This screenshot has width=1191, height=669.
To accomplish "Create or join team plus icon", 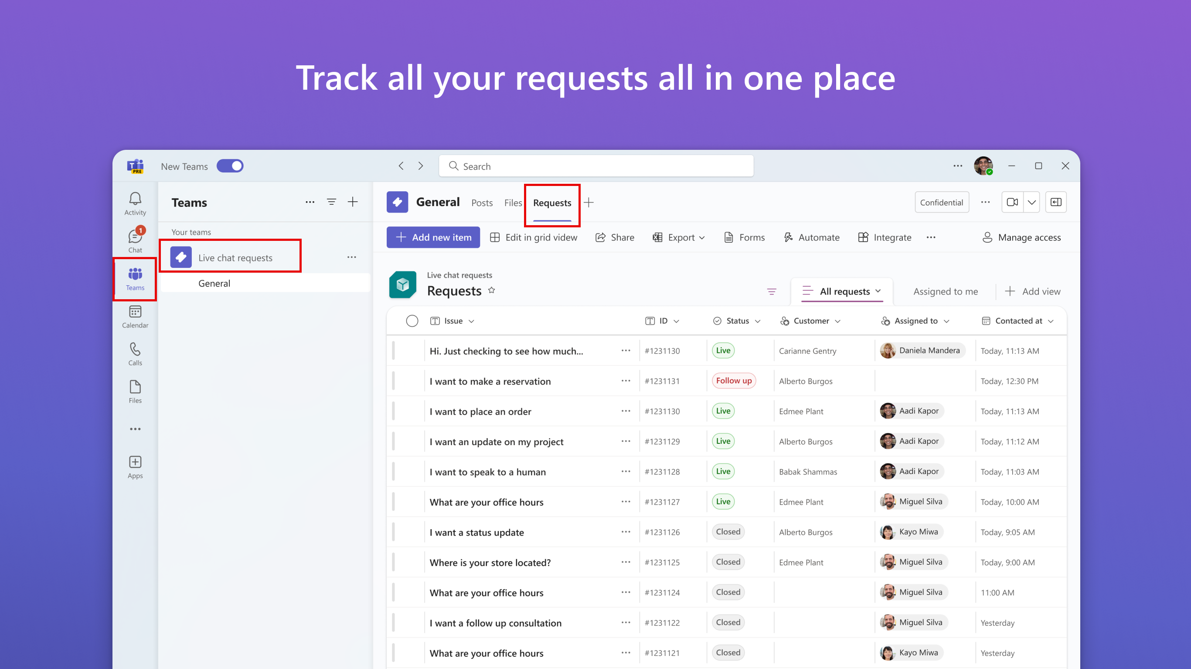I will [x=353, y=202].
